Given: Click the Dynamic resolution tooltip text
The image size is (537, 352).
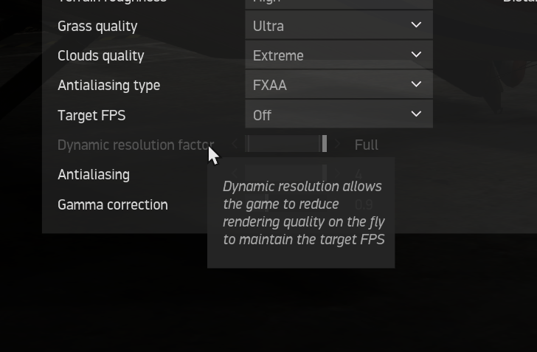Looking at the screenshot, I should 303,213.
